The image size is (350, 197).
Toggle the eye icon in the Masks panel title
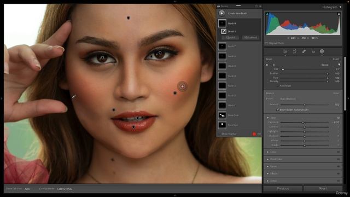pyautogui.click(x=219, y=6)
